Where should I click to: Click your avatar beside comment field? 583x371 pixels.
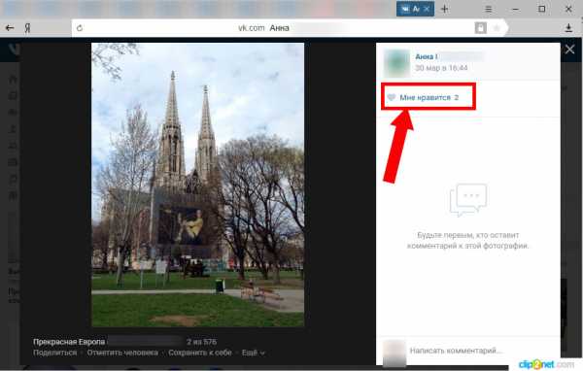[x=394, y=352]
